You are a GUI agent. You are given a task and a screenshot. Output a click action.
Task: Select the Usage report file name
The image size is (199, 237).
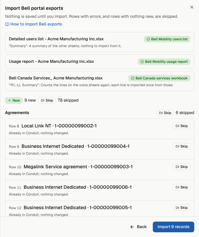coord(51,62)
